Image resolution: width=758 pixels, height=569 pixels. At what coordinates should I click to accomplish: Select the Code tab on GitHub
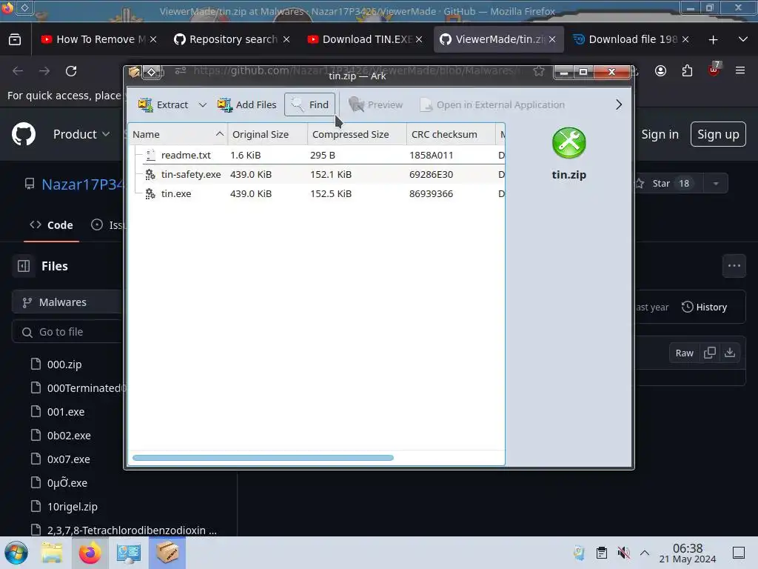tap(51, 225)
